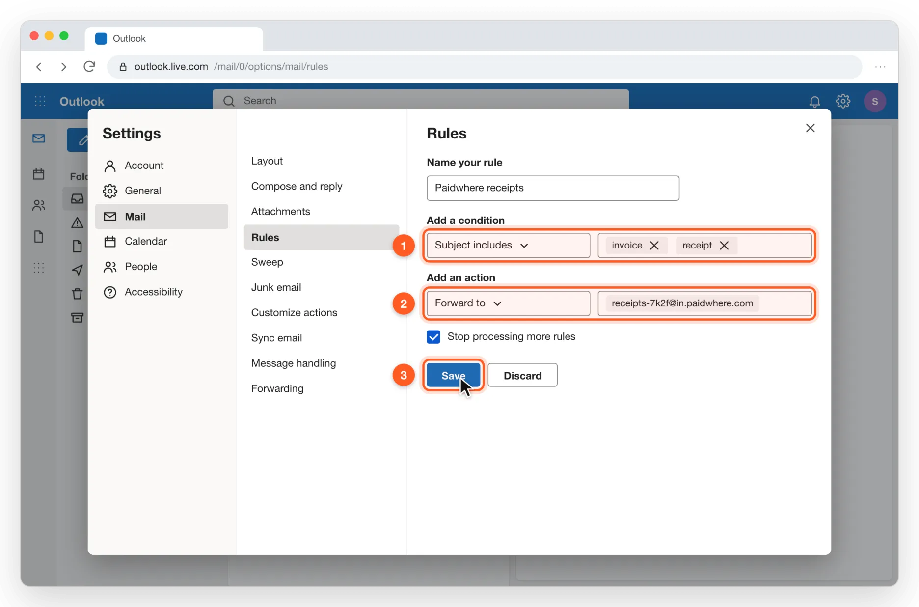Select the Outlook browser tab
The height and width of the screenshot is (607, 919).
(x=174, y=38)
